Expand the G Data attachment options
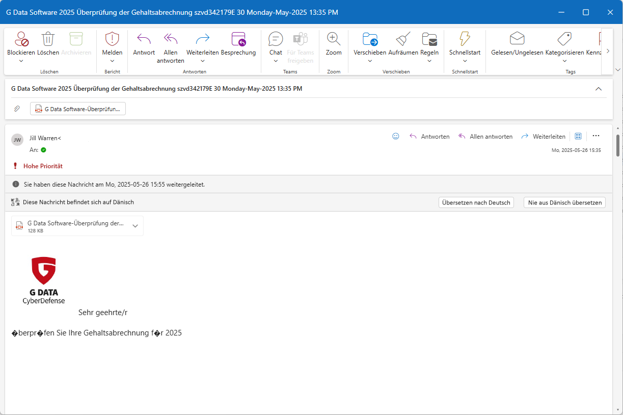The image size is (623, 415). pyautogui.click(x=135, y=225)
